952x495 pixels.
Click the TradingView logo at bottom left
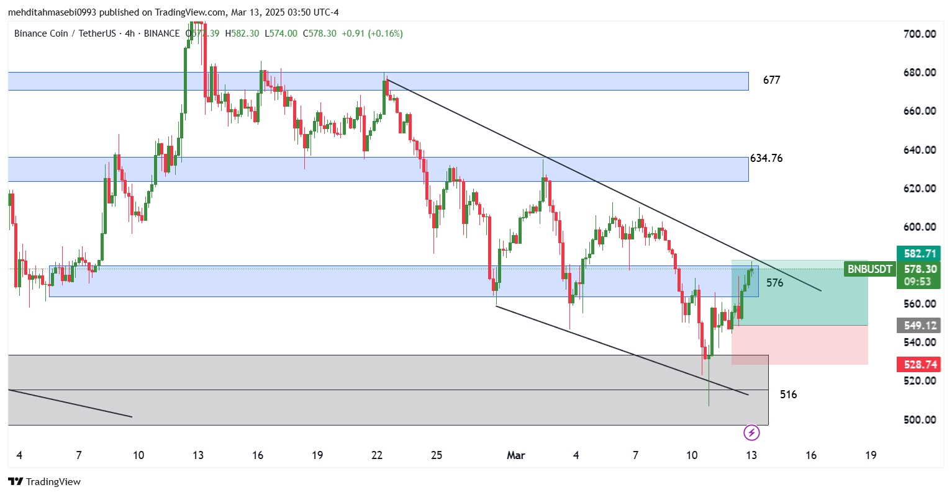(45, 481)
